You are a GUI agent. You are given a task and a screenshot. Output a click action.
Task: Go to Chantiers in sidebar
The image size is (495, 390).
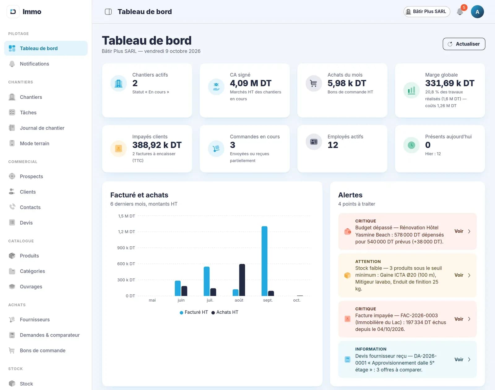(46, 97)
